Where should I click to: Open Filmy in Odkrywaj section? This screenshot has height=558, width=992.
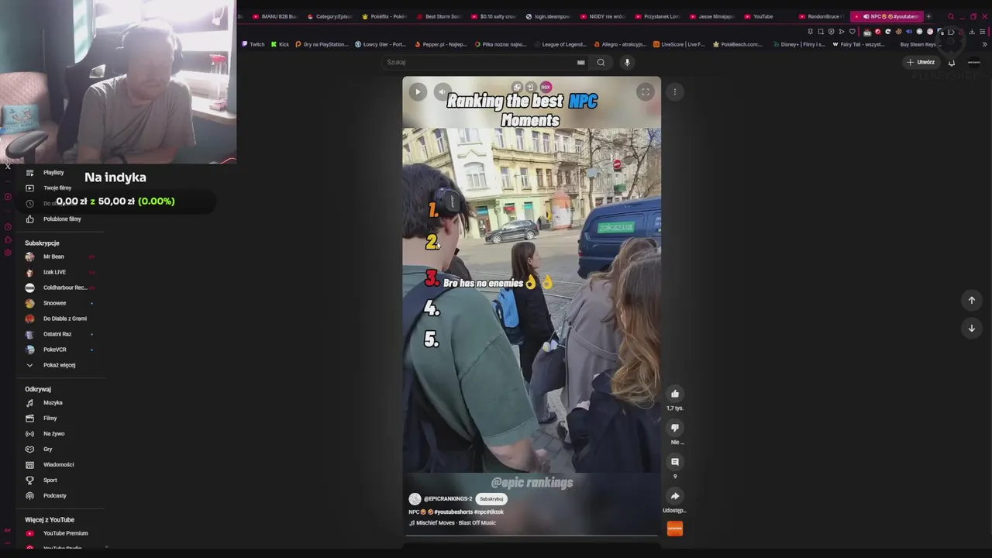(50, 418)
